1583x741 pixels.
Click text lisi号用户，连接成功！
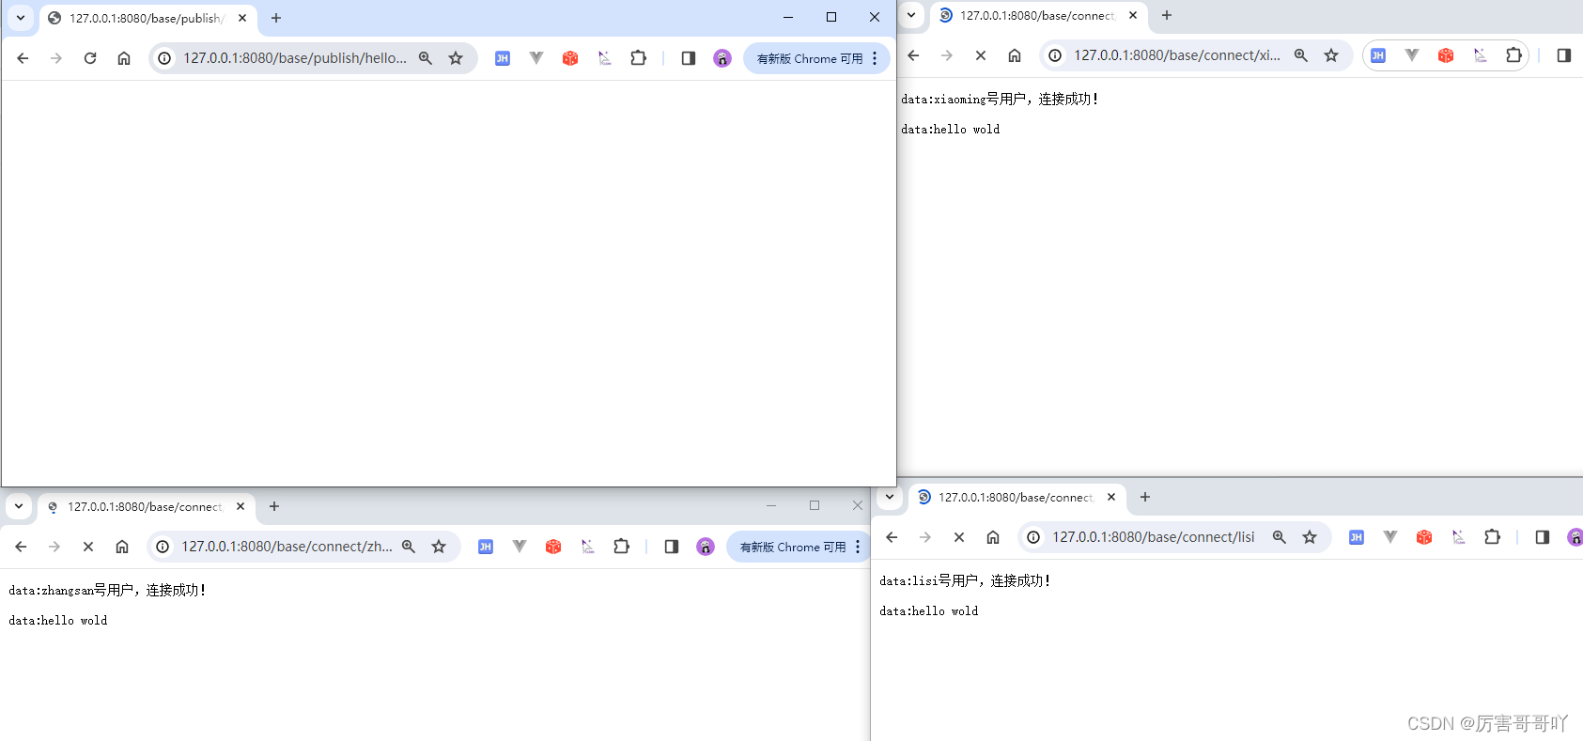[982, 580]
